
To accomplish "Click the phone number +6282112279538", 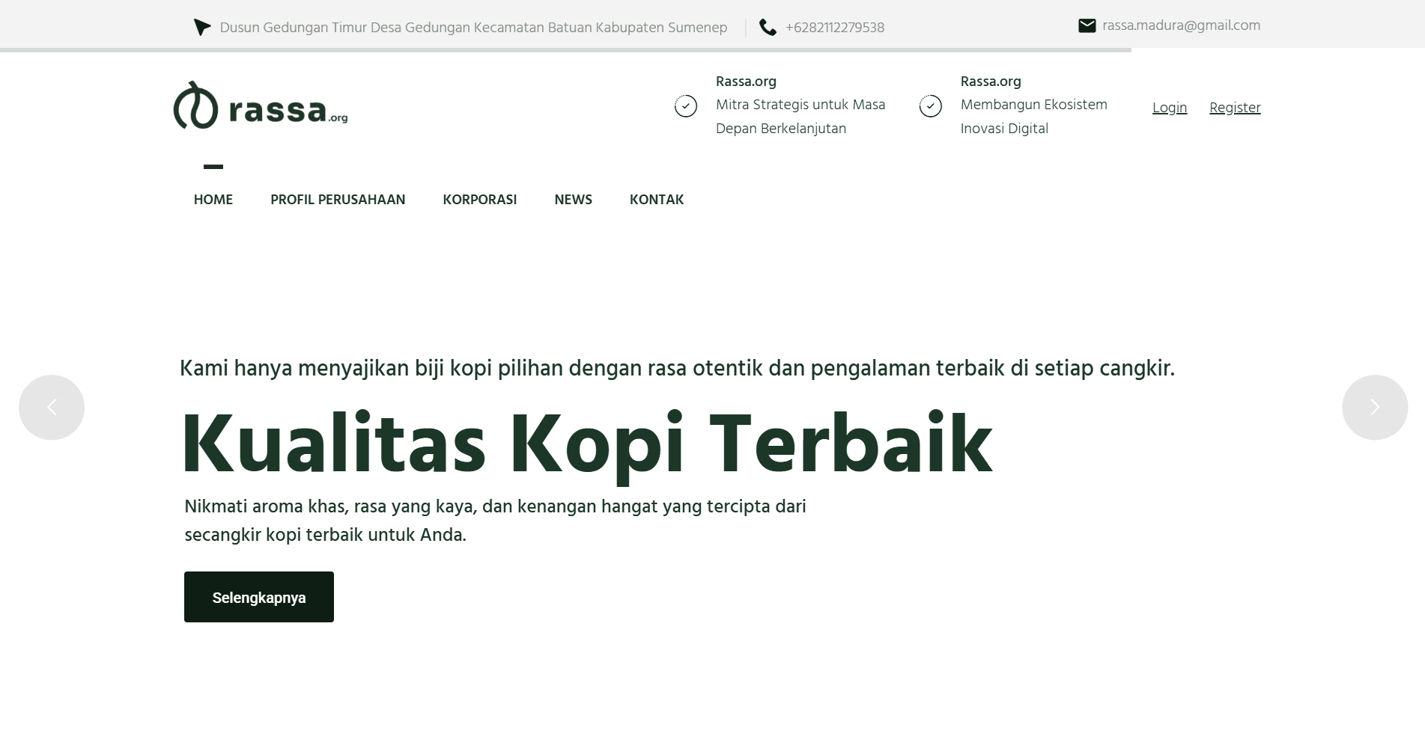I will pos(835,28).
